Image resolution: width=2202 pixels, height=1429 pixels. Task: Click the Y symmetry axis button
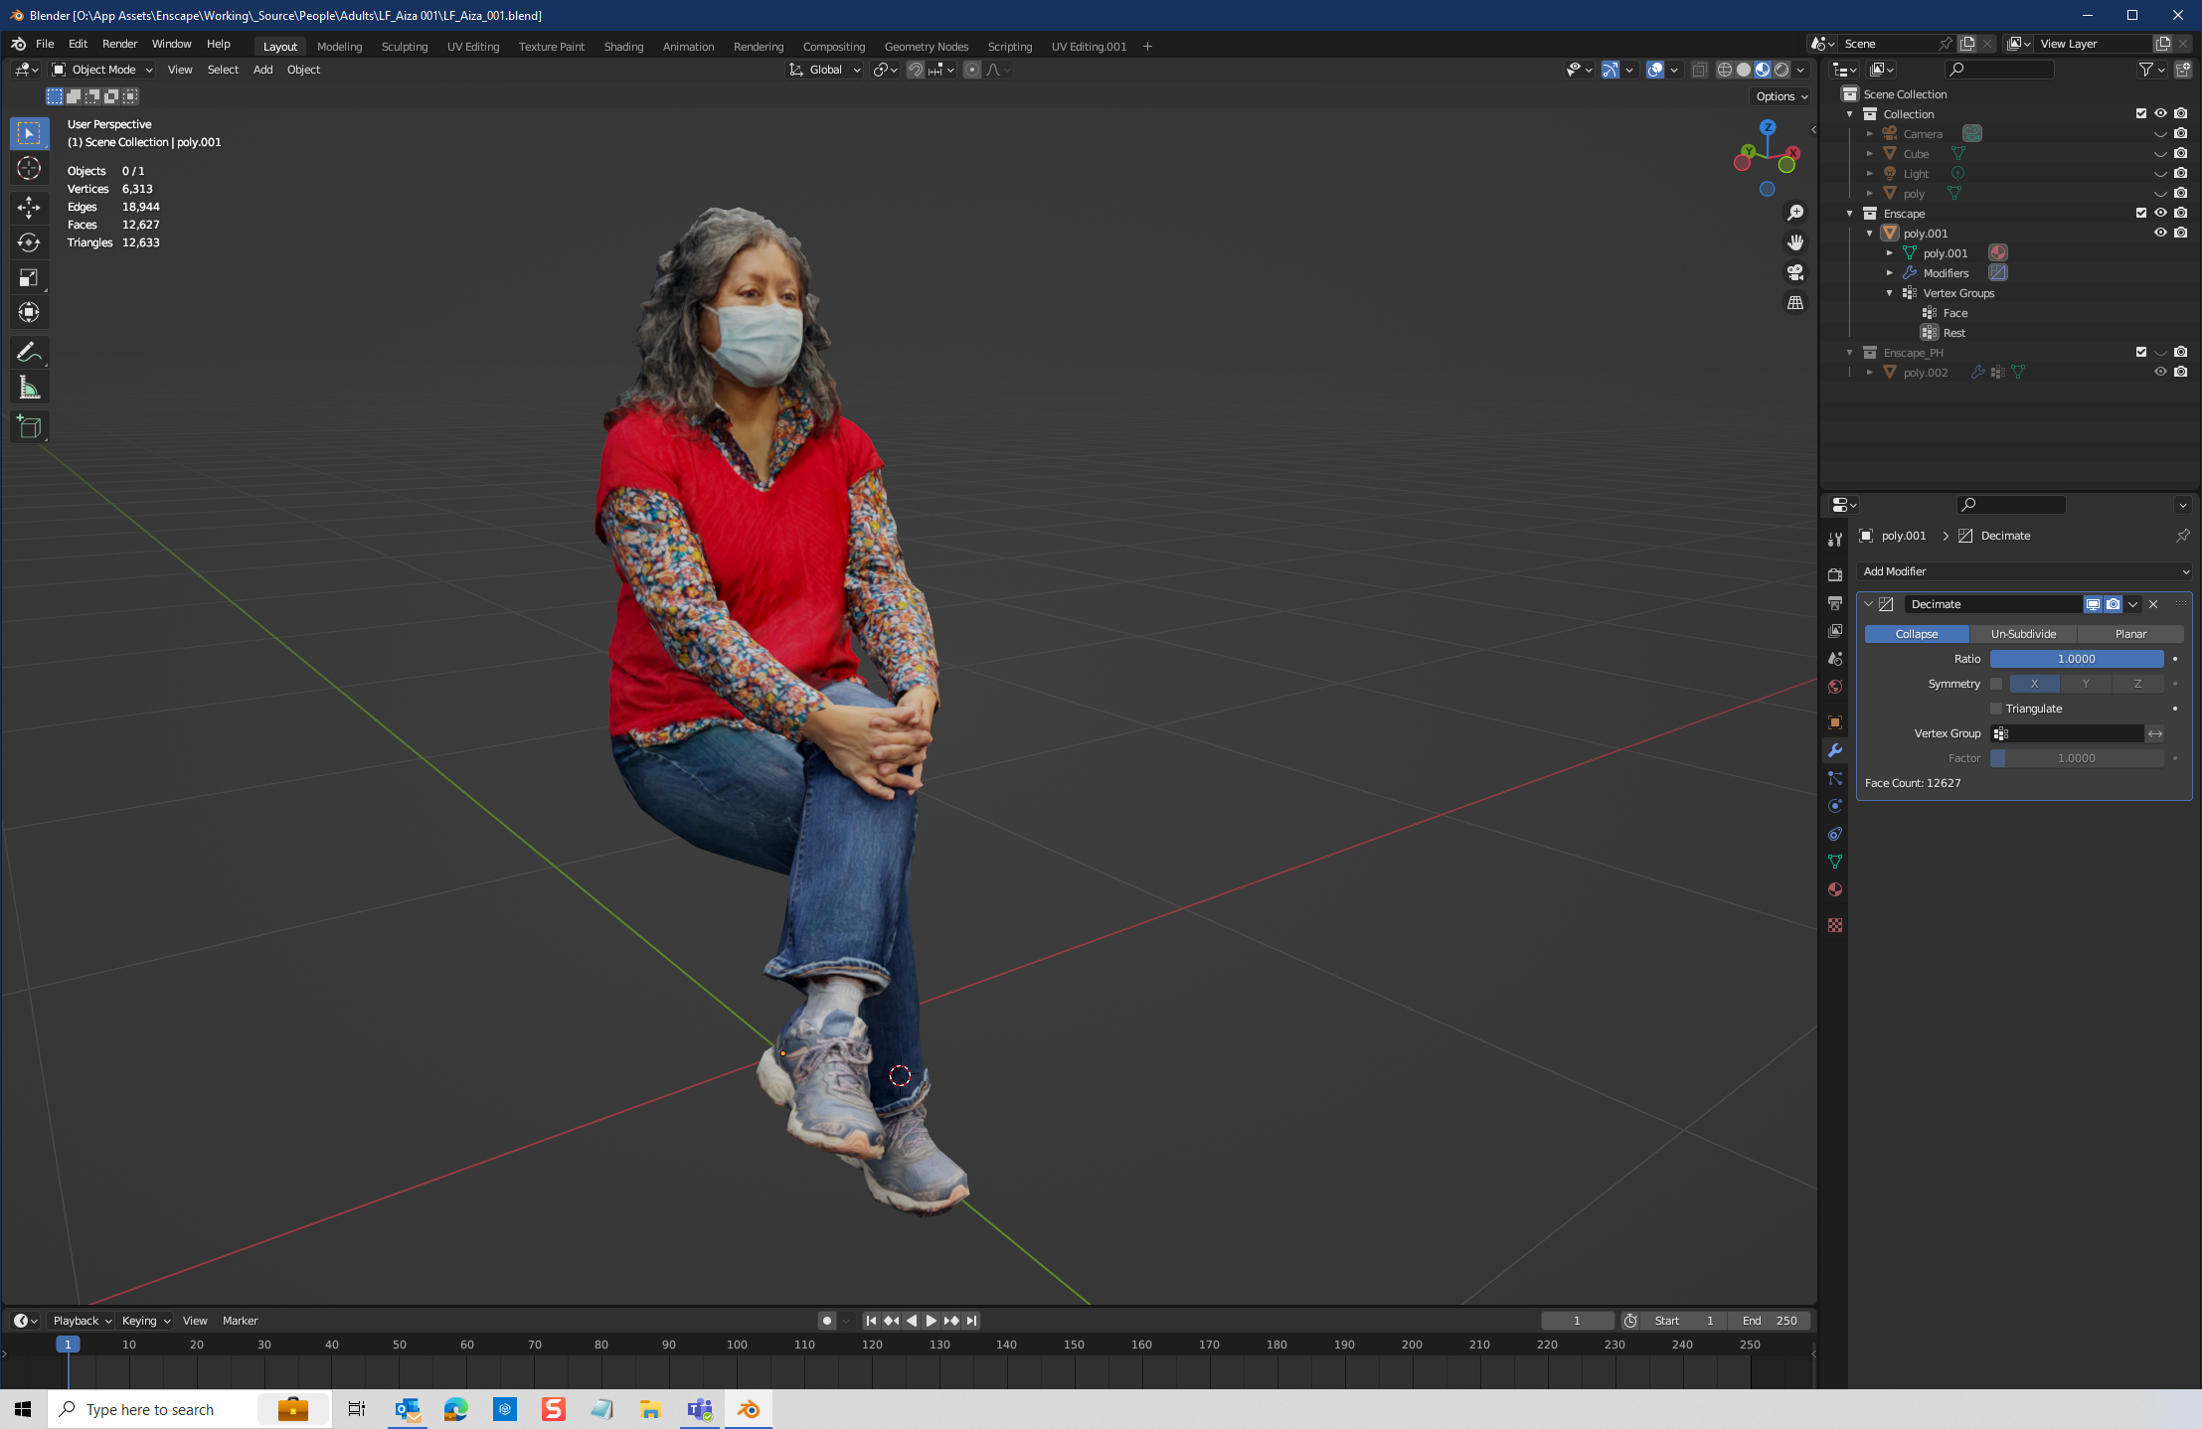pos(2086,684)
